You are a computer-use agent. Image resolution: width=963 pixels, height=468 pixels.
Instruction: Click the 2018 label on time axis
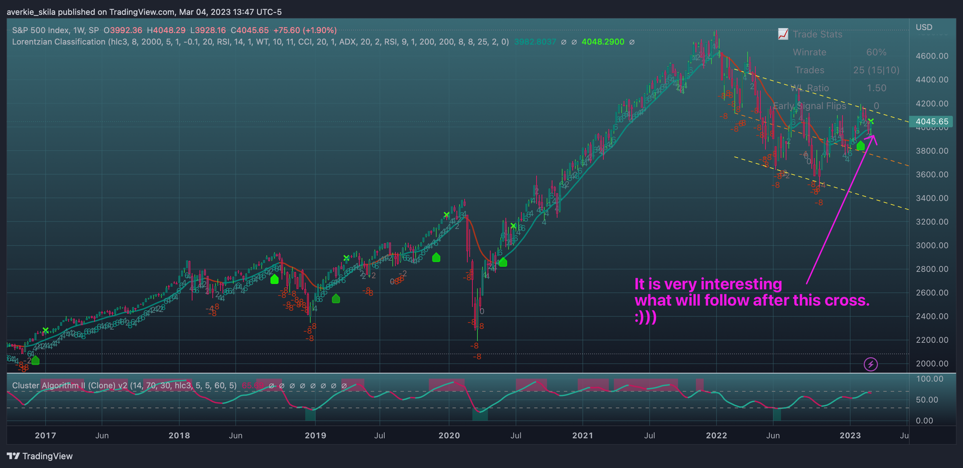tap(179, 435)
